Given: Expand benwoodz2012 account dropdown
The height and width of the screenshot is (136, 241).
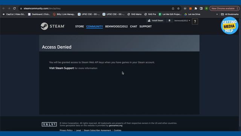Looking at the screenshot, I should 182,20.
